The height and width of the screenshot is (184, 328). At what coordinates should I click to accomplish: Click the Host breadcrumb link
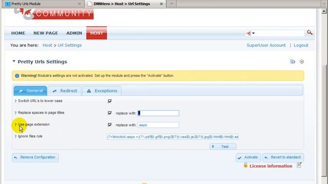(47, 45)
